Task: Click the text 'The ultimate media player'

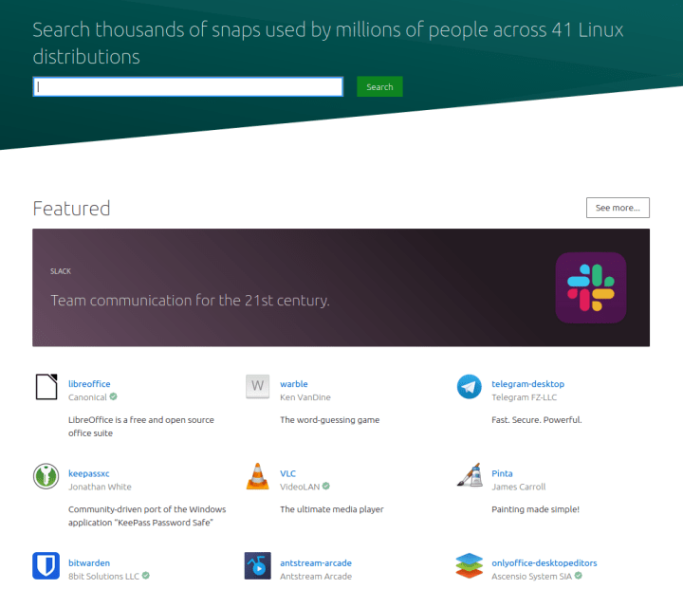Action: point(332,509)
